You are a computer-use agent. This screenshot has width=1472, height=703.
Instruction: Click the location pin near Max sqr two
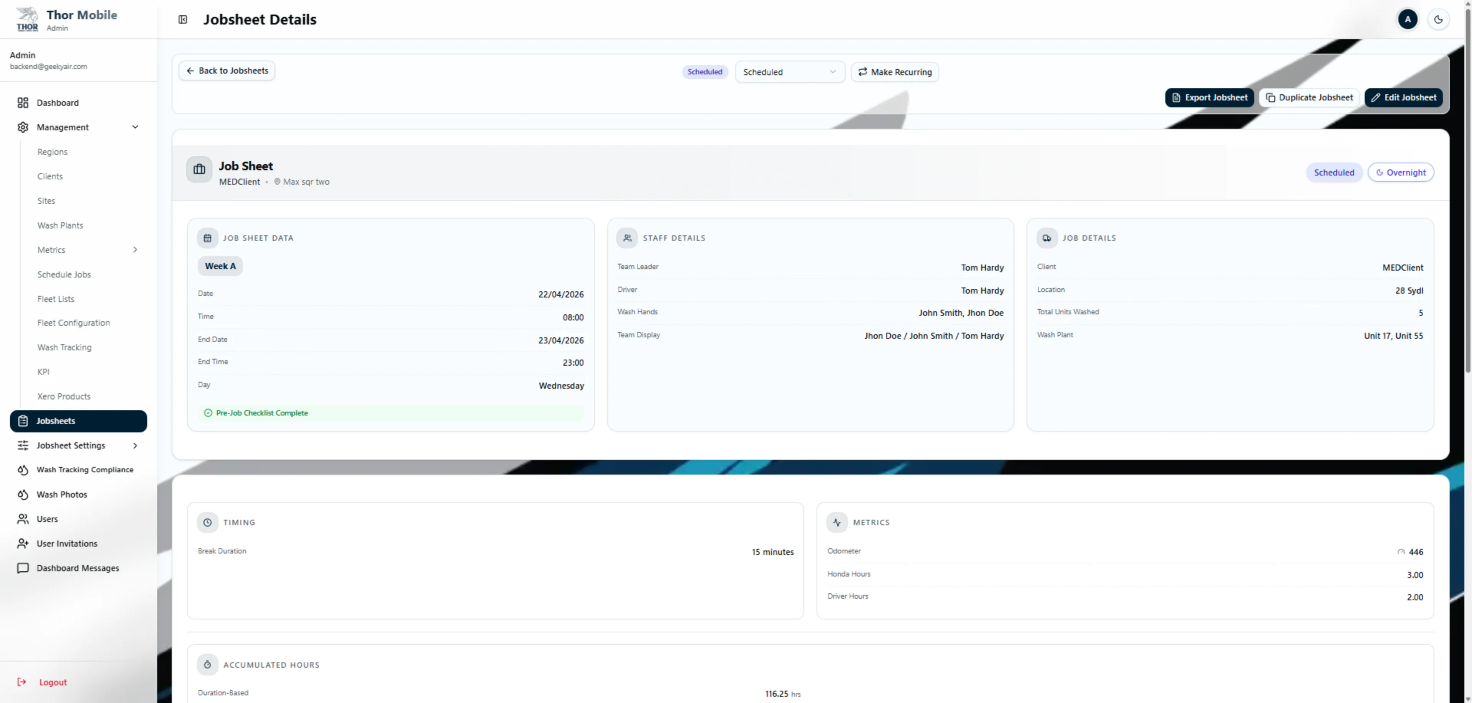pyautogui.click(x=277, y=182)
